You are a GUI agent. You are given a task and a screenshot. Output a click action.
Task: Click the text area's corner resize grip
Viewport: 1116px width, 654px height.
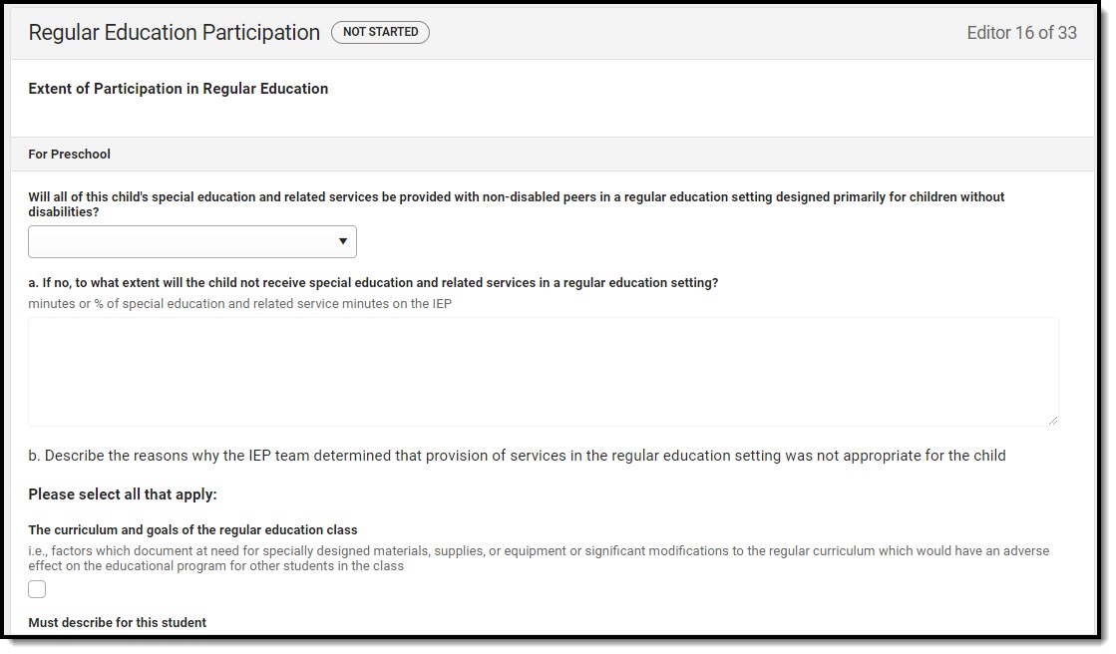[x=1052, y=421]
